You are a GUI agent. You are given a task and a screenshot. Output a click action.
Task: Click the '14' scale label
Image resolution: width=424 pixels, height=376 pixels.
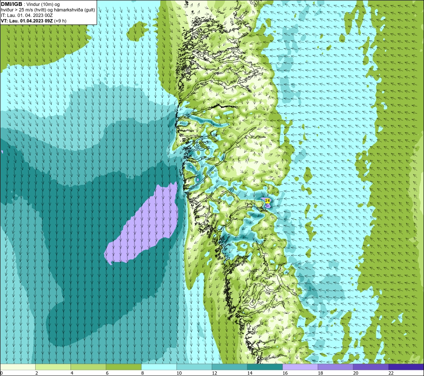250,373
